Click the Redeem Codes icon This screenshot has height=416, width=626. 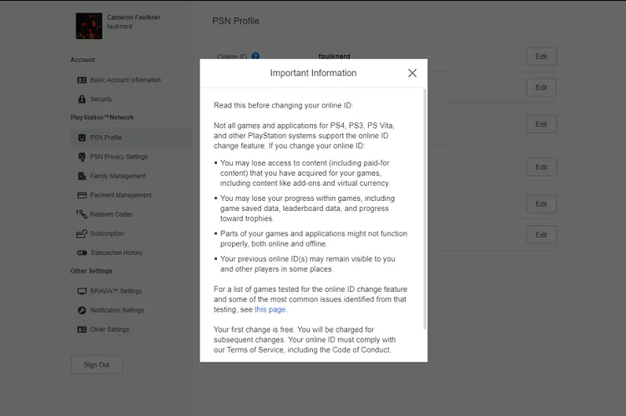[x=82, y=214]
